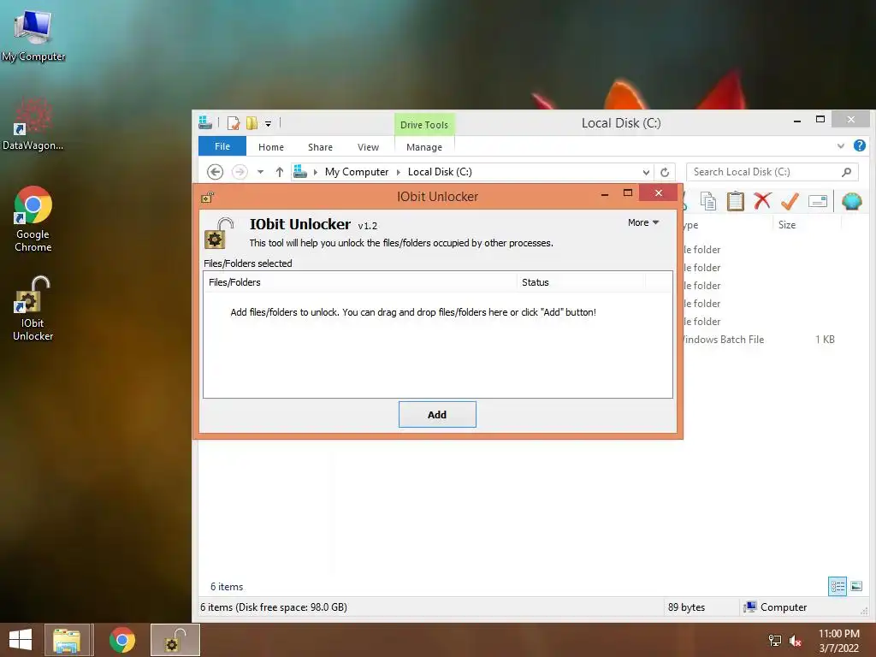Click the New Folder icon in the quick access toolbar
The image size is (876, 657).
[252, 123]
